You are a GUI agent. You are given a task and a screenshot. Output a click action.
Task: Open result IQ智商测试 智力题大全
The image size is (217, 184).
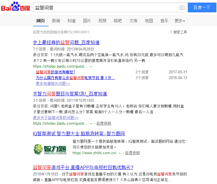[x=79, y=134]
